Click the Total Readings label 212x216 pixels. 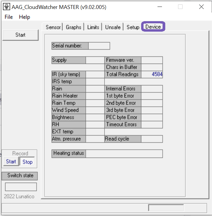pyautogui.click(x=123, y=75)
